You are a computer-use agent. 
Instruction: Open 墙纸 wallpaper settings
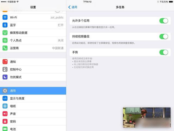[x=33, y=106]
